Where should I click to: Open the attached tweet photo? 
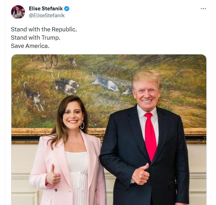pyautogui.click(x=109, y=130)
